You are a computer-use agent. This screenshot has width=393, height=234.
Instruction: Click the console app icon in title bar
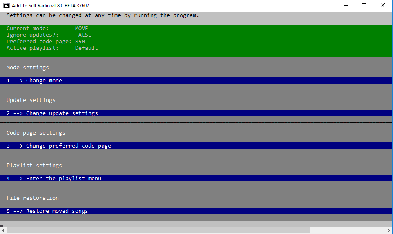[x=7, y=6]
